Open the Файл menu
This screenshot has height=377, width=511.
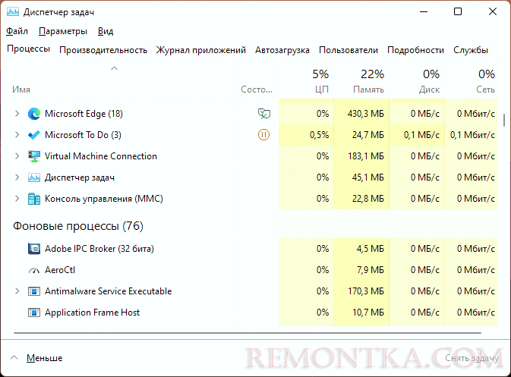(x=17, y=31)
